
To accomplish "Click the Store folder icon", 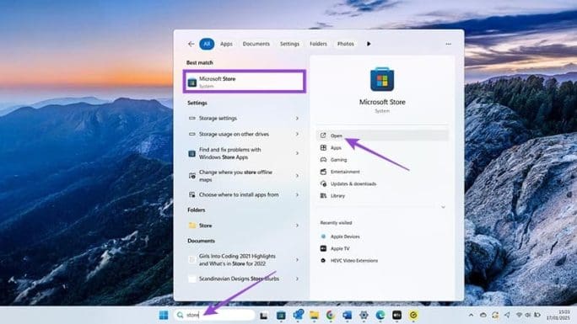I will click(192, 226).
